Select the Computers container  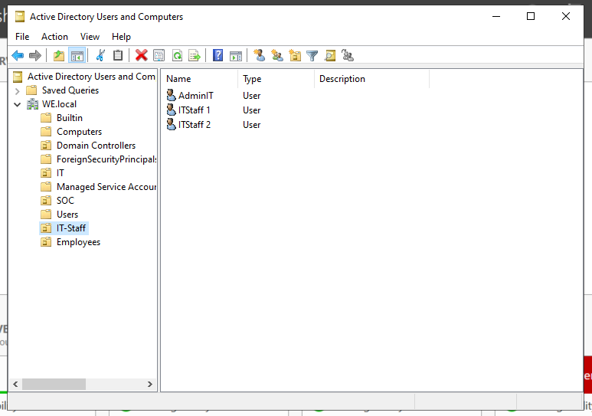point(80,132)
